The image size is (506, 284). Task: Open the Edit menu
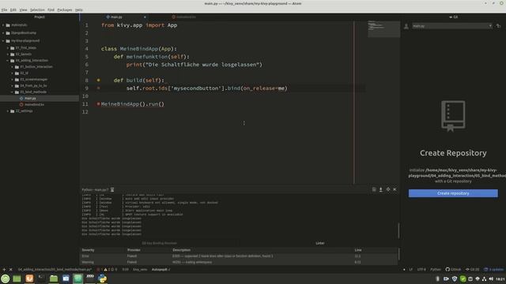click(13, 10)
